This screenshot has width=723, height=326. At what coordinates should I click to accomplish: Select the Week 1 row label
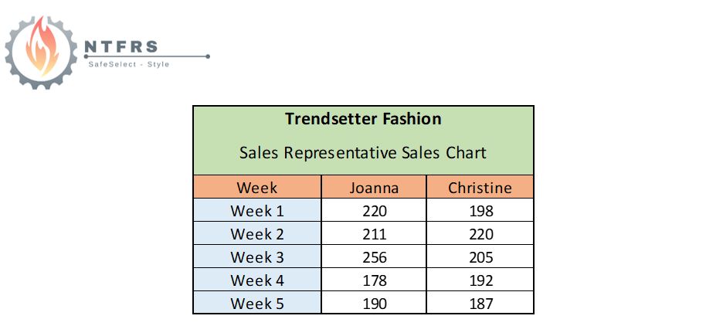point(256,210)
